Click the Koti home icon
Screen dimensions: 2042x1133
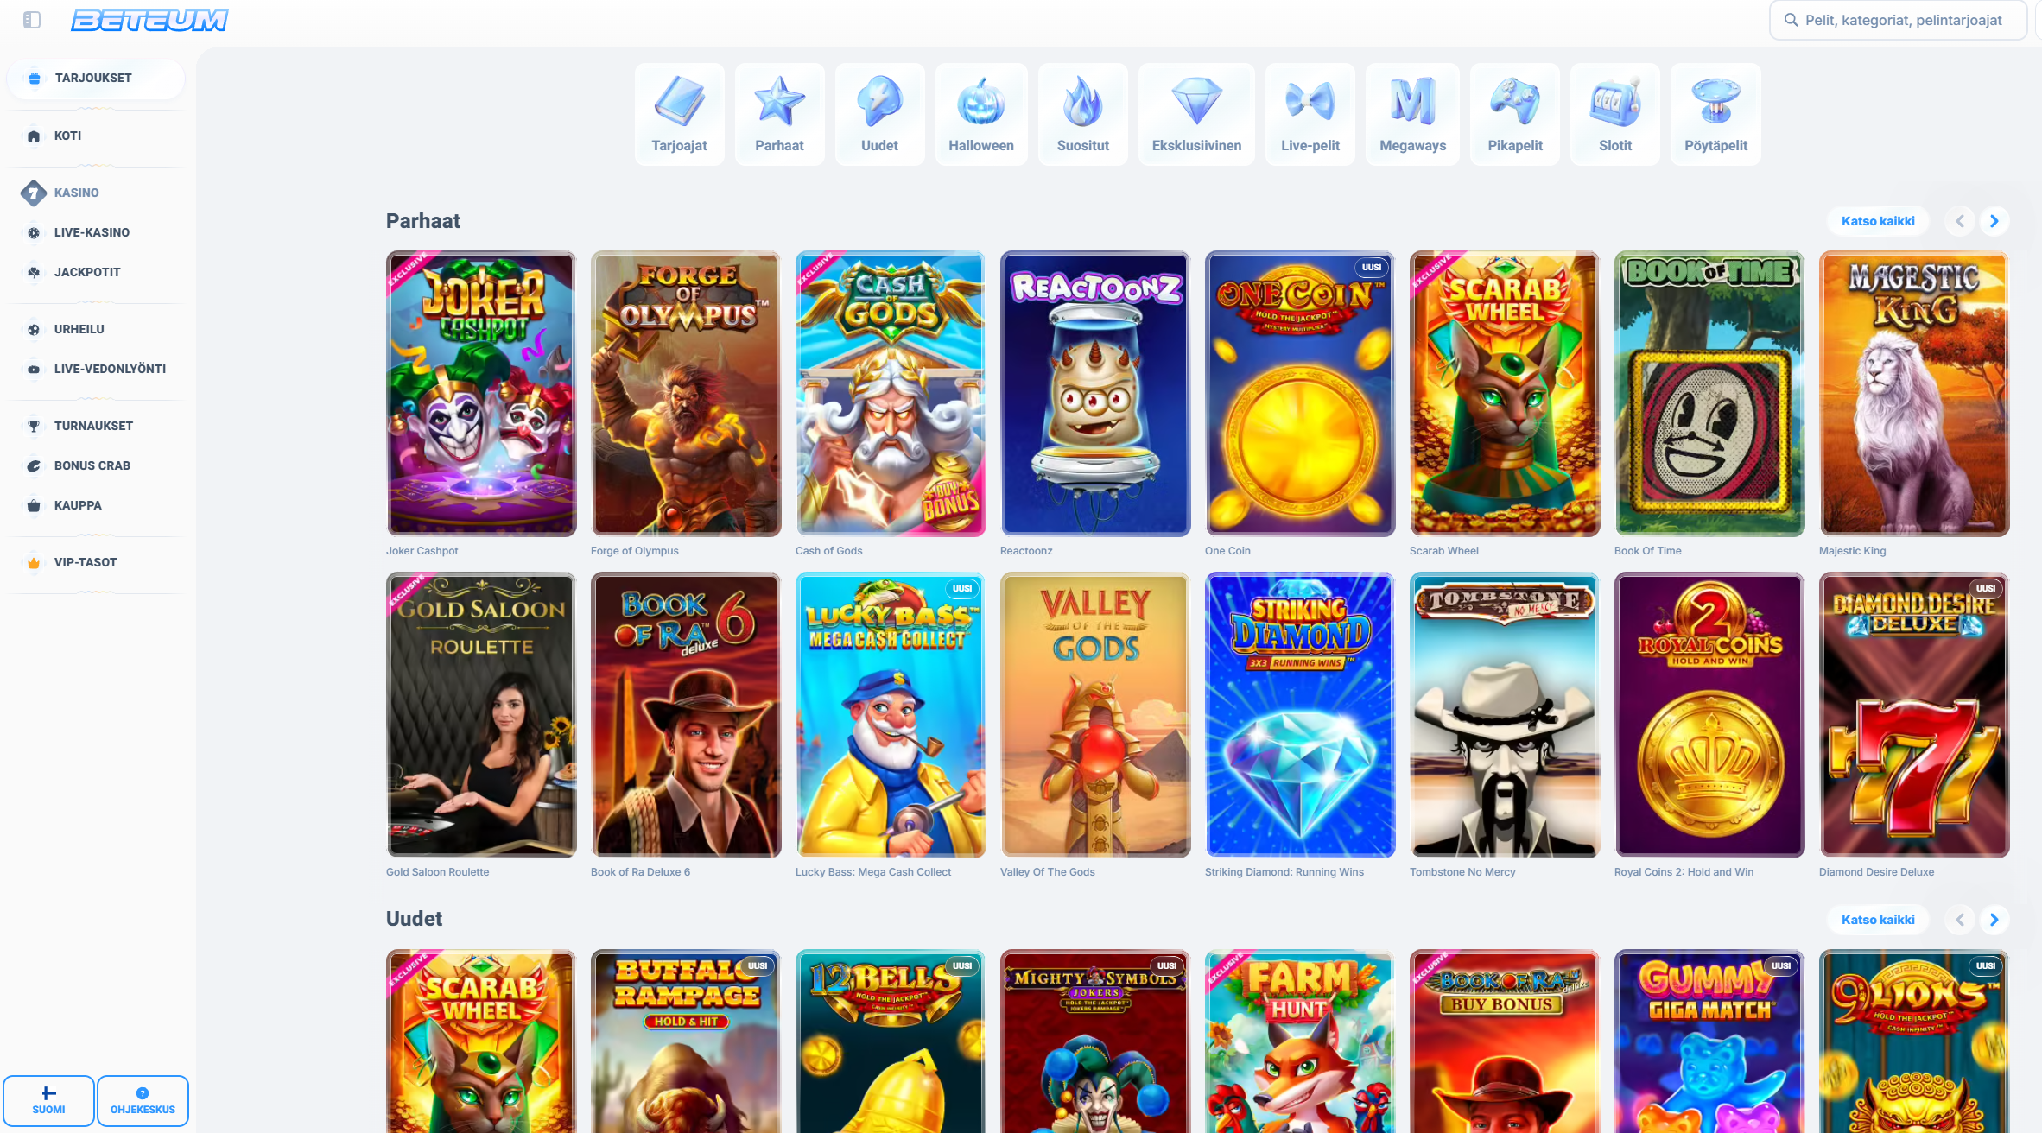pyautogui.click(x=34, y=136)
